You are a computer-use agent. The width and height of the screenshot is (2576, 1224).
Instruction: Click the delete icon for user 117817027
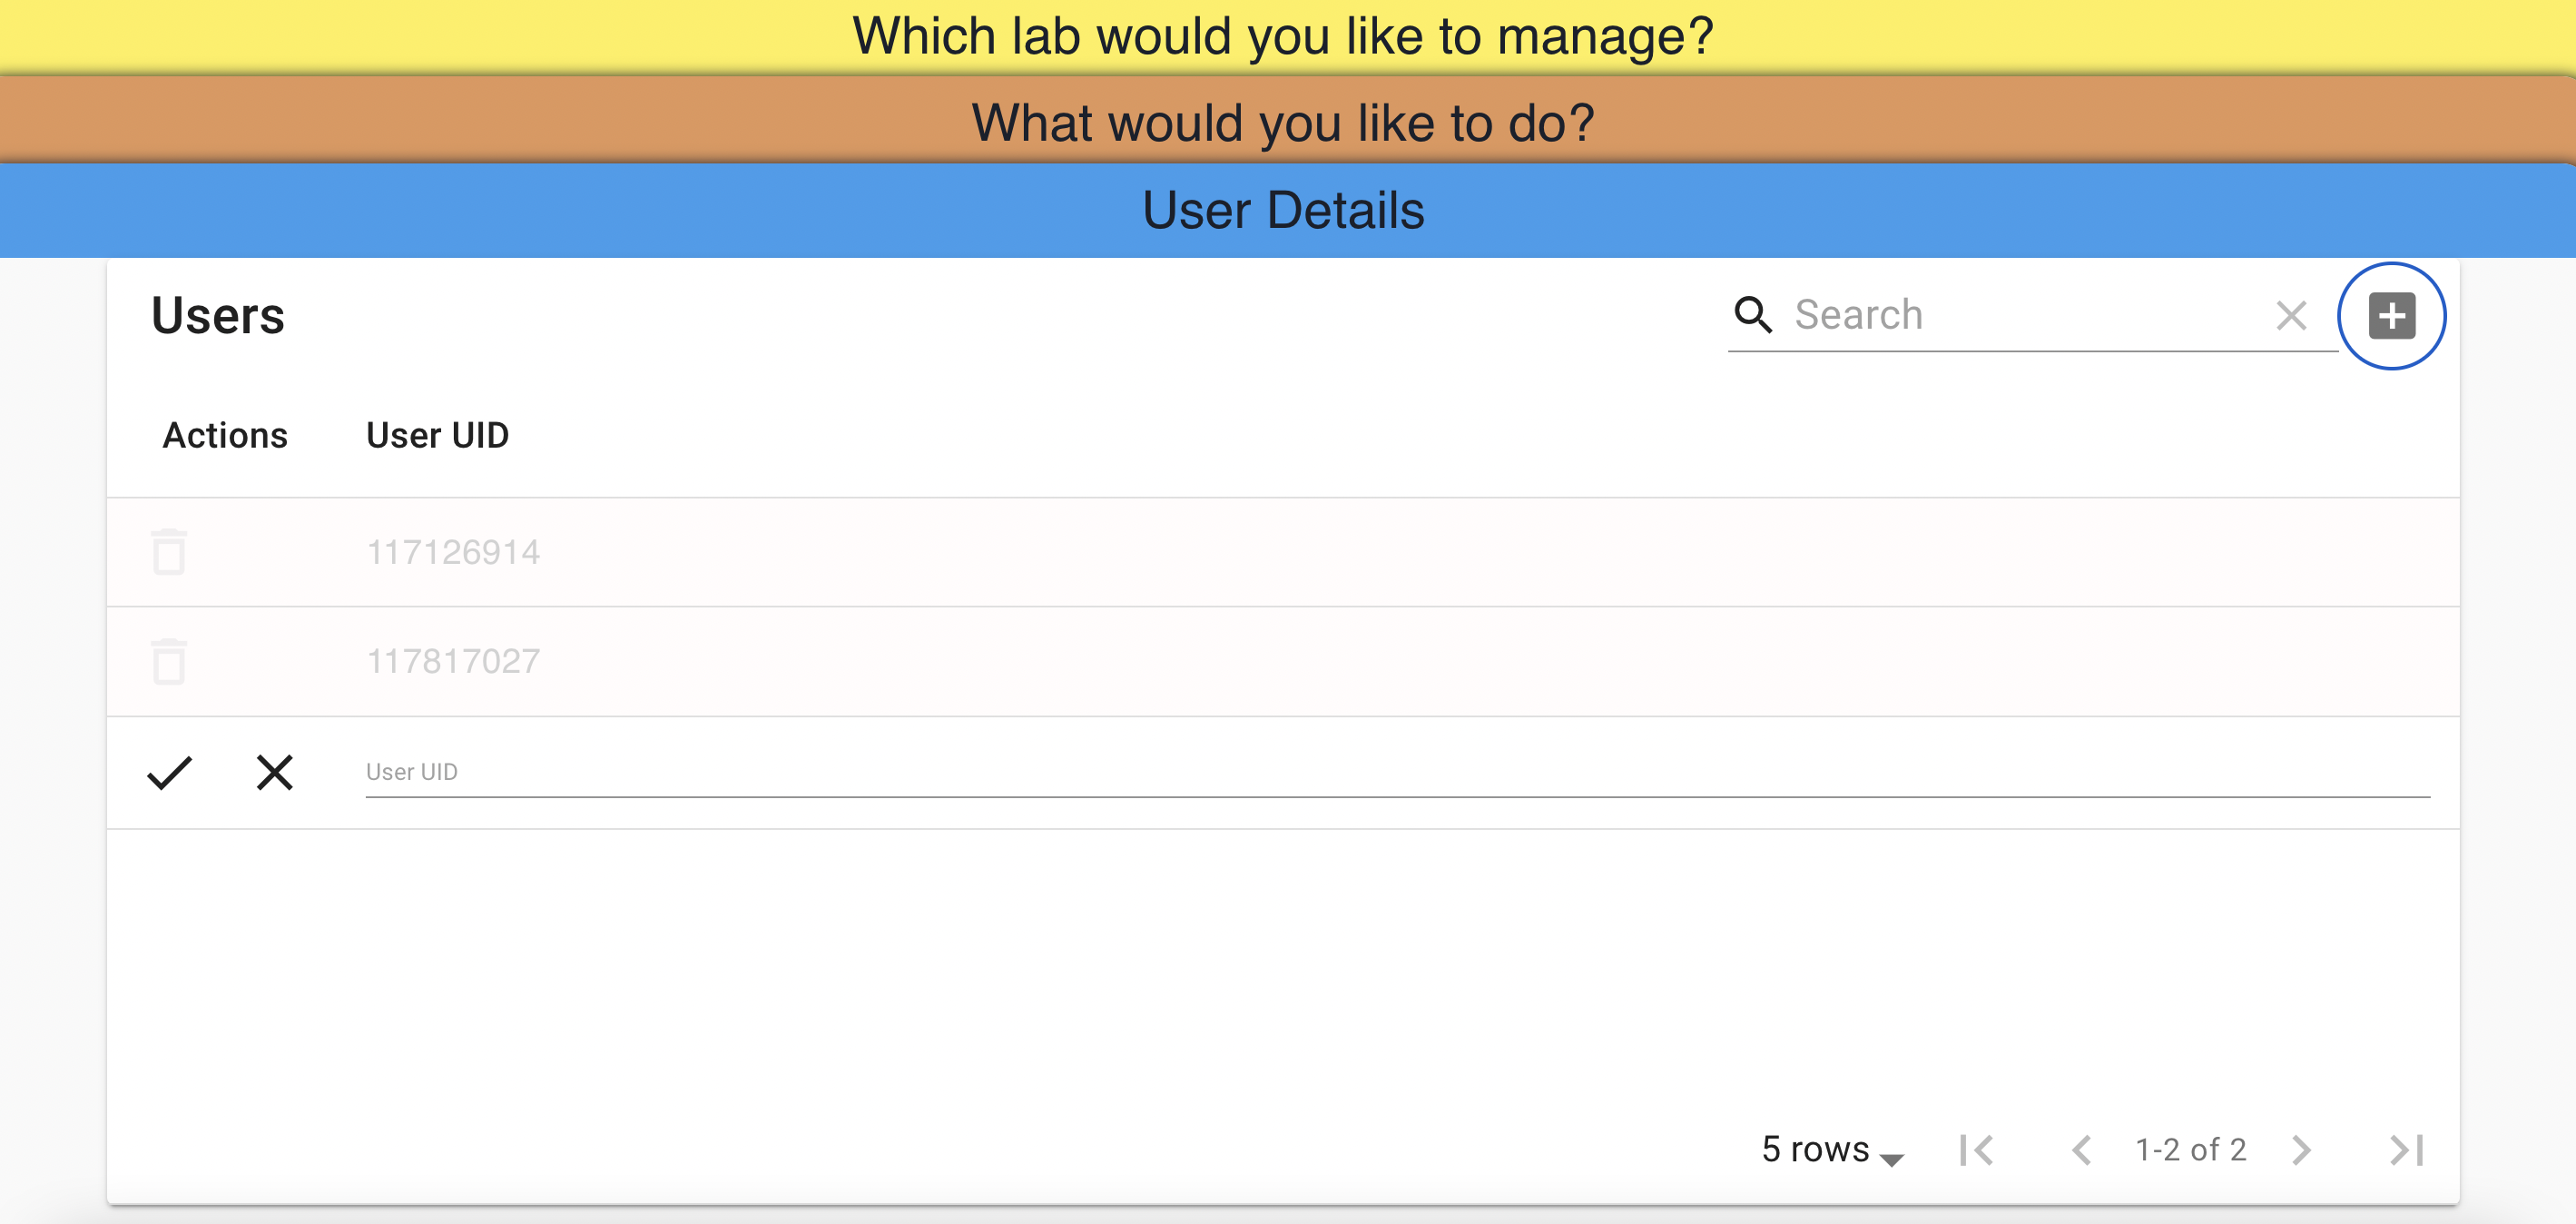169,660
